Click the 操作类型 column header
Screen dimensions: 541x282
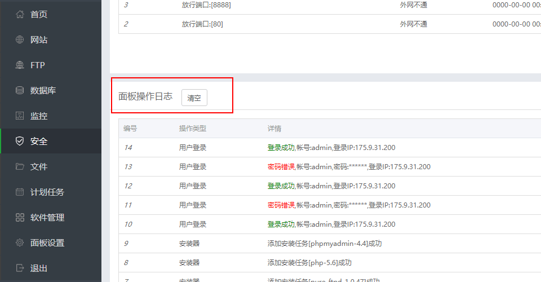(192, 129)
